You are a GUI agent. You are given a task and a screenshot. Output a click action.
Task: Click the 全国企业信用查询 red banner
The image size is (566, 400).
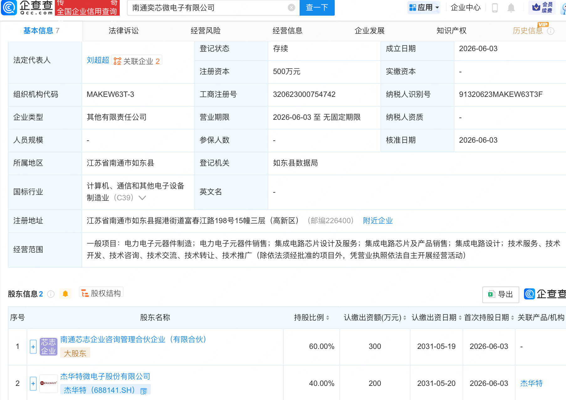87,8
